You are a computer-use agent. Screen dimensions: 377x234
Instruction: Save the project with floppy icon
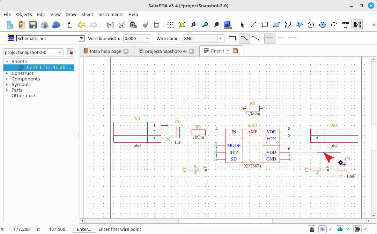pos(33,25)
